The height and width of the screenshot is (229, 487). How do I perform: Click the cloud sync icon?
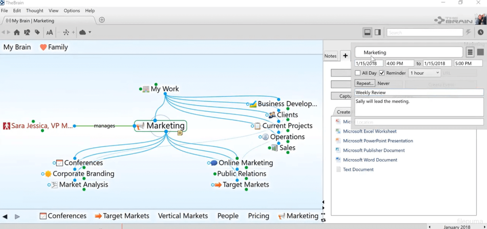click(x=82, y=32)
